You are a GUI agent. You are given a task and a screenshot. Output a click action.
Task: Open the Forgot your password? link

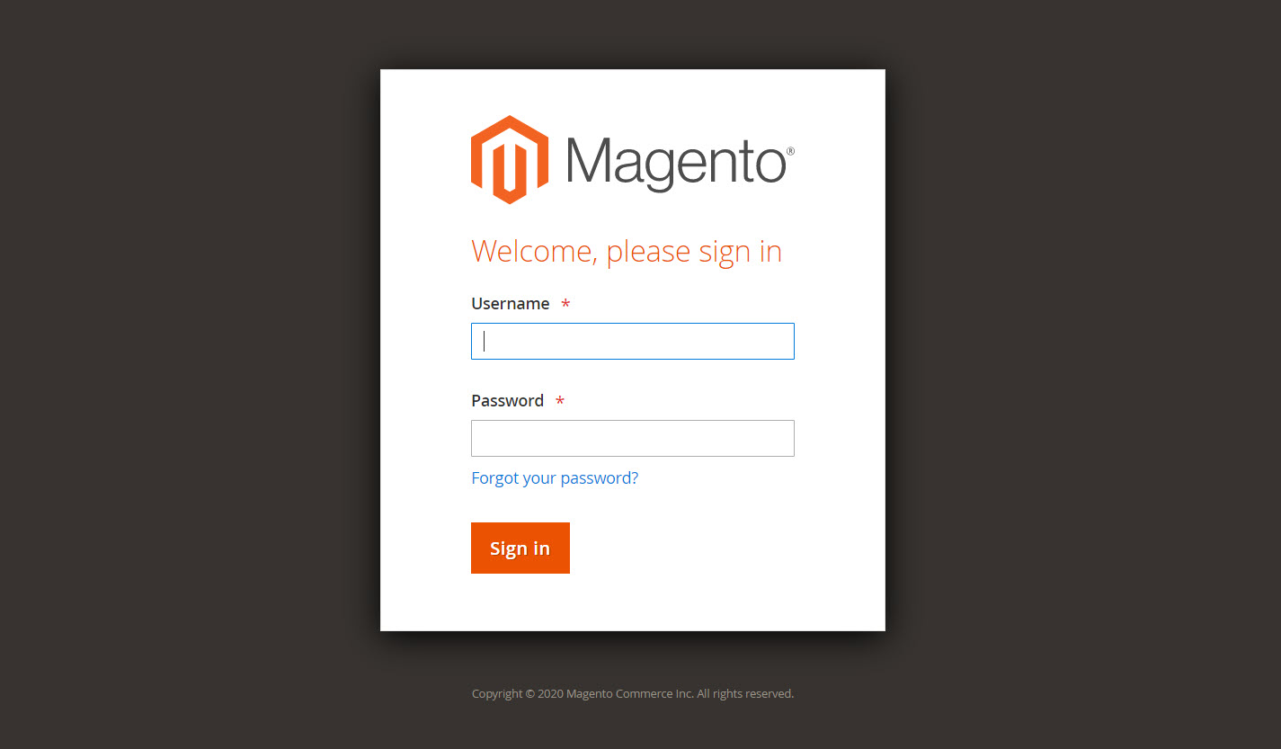555,478
